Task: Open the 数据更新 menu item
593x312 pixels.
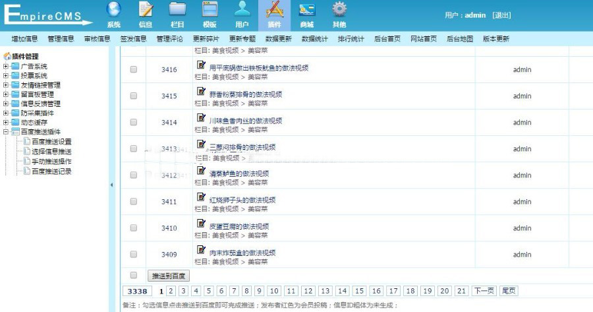Action: point(278,39)
